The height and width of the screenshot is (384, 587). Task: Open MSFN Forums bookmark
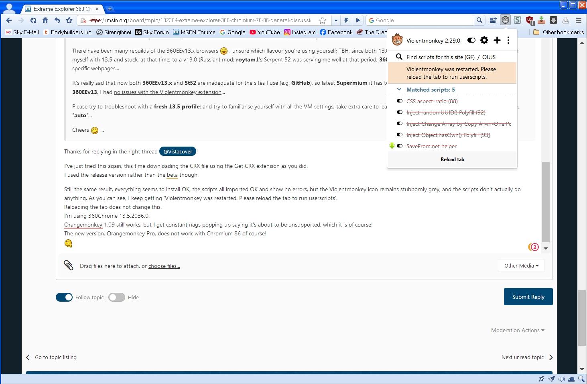(194, 32)
